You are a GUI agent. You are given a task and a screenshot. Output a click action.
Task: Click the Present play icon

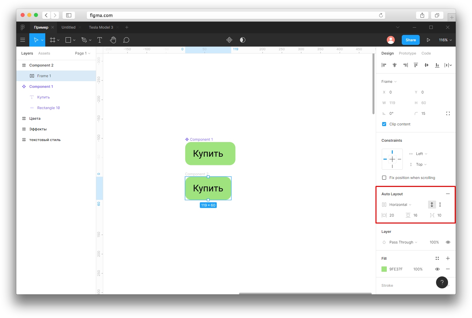428,40
